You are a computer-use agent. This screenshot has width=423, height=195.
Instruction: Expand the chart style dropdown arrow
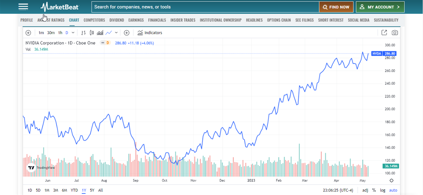coord(116,33)
